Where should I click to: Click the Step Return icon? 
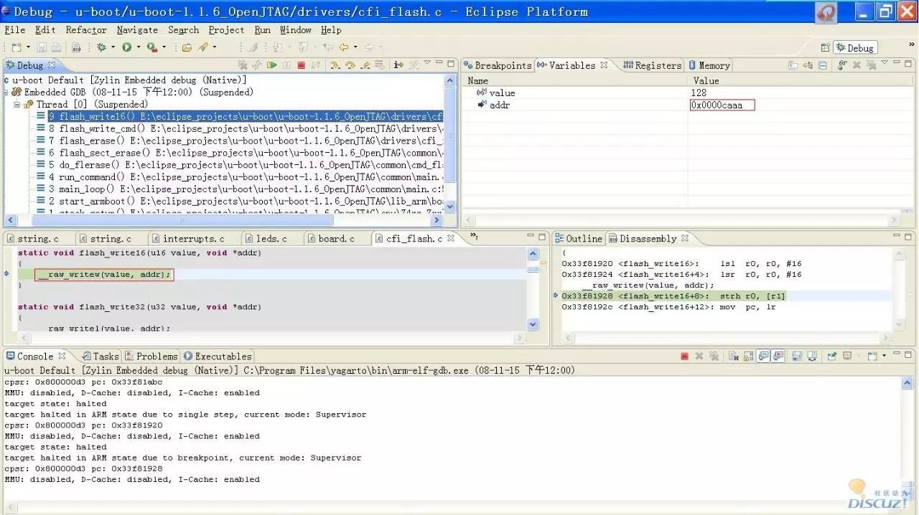[x=365, y=65]
